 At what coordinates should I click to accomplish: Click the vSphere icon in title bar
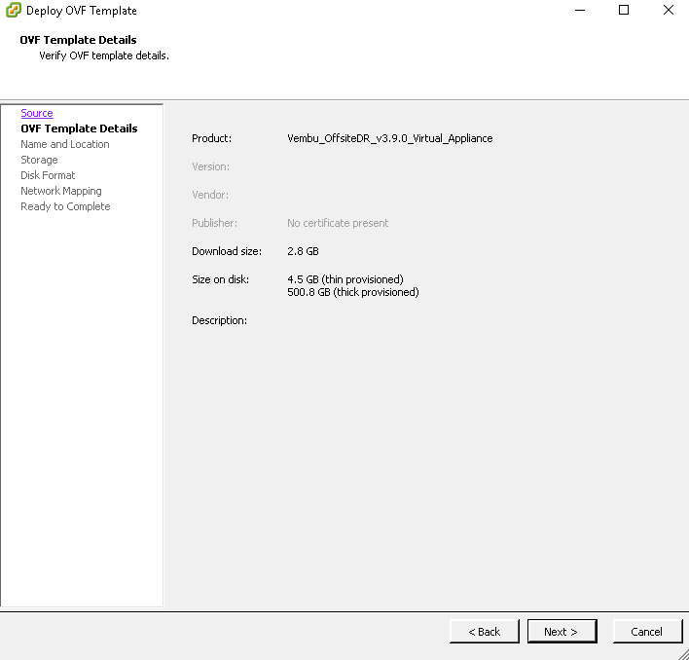point(14,10)
